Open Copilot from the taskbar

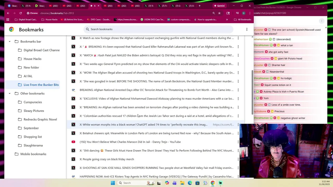tap(167, 183)
